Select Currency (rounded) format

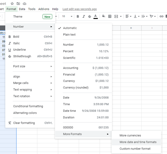(84, 88)
